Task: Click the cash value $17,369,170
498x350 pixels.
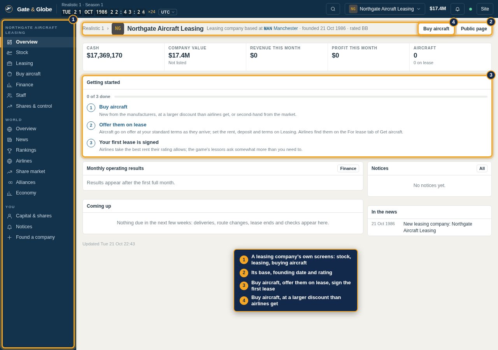Action: pos(104,56)
